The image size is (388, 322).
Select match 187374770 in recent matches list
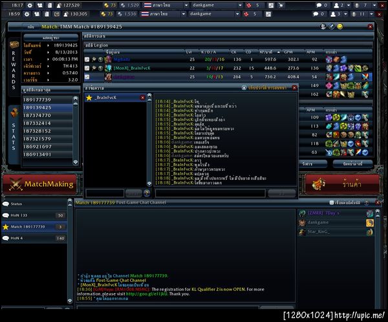pyautogui.click(x=47, y=115)
